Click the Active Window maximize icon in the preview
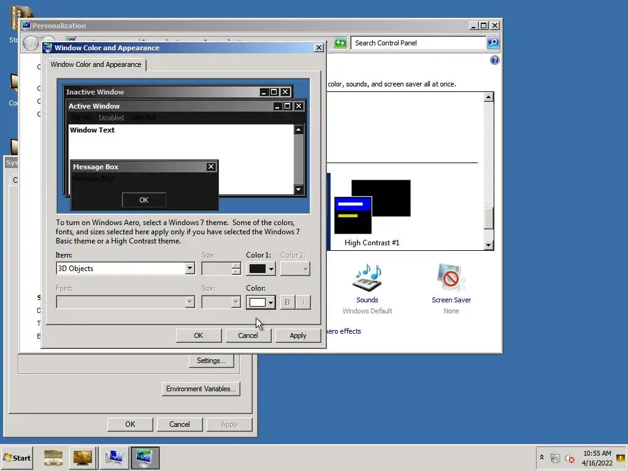Screen dimensions: 628x471 [287, 106]
